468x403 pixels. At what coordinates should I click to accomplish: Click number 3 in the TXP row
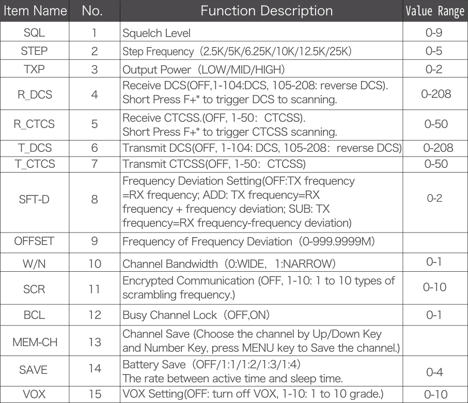[95, 69]
